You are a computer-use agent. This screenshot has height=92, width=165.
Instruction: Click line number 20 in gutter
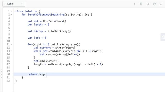(x=8, y=74)
